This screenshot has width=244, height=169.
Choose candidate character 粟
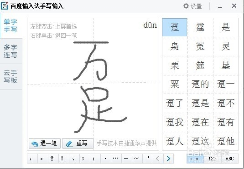pos(175,84)
